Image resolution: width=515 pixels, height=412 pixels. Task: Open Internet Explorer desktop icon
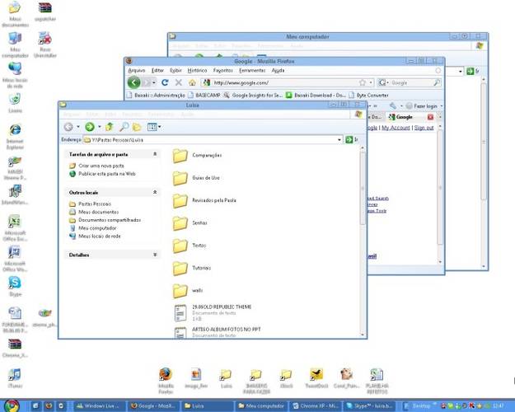(15, 136)
